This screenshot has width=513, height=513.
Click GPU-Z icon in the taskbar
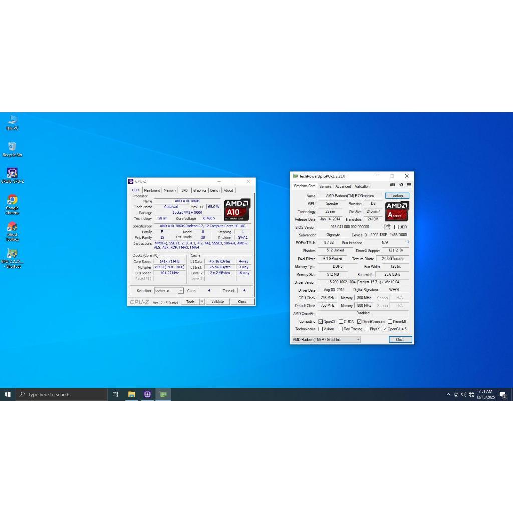(163, 394)
